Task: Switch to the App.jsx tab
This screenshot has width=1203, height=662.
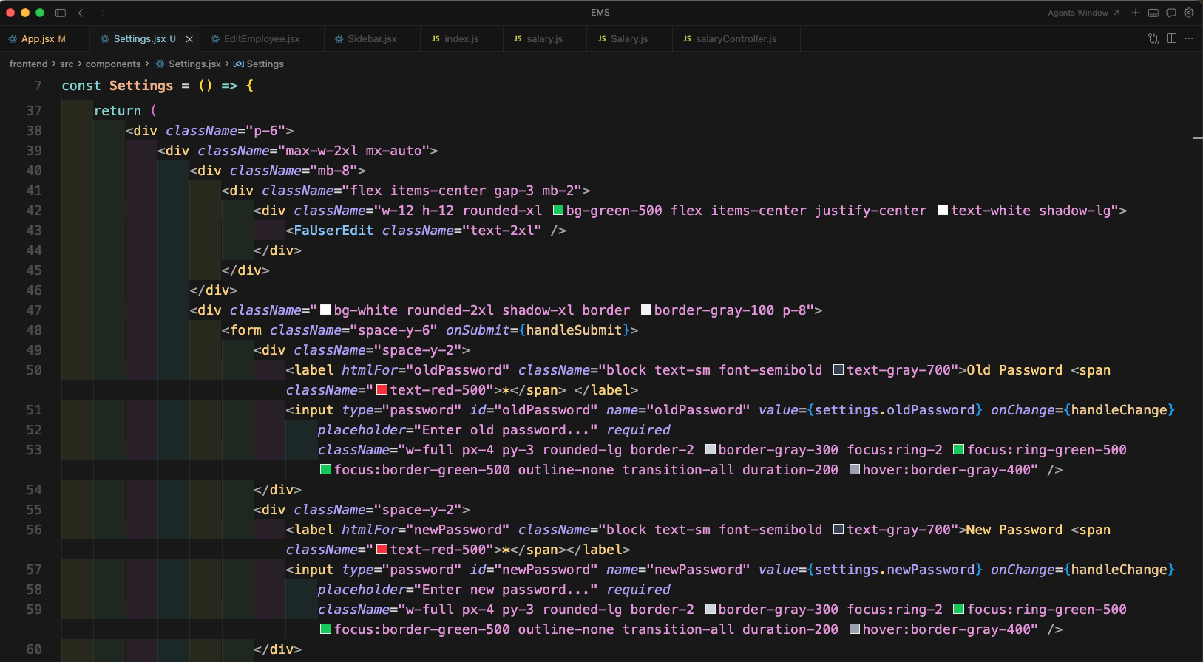Action: tap(43, 38)
